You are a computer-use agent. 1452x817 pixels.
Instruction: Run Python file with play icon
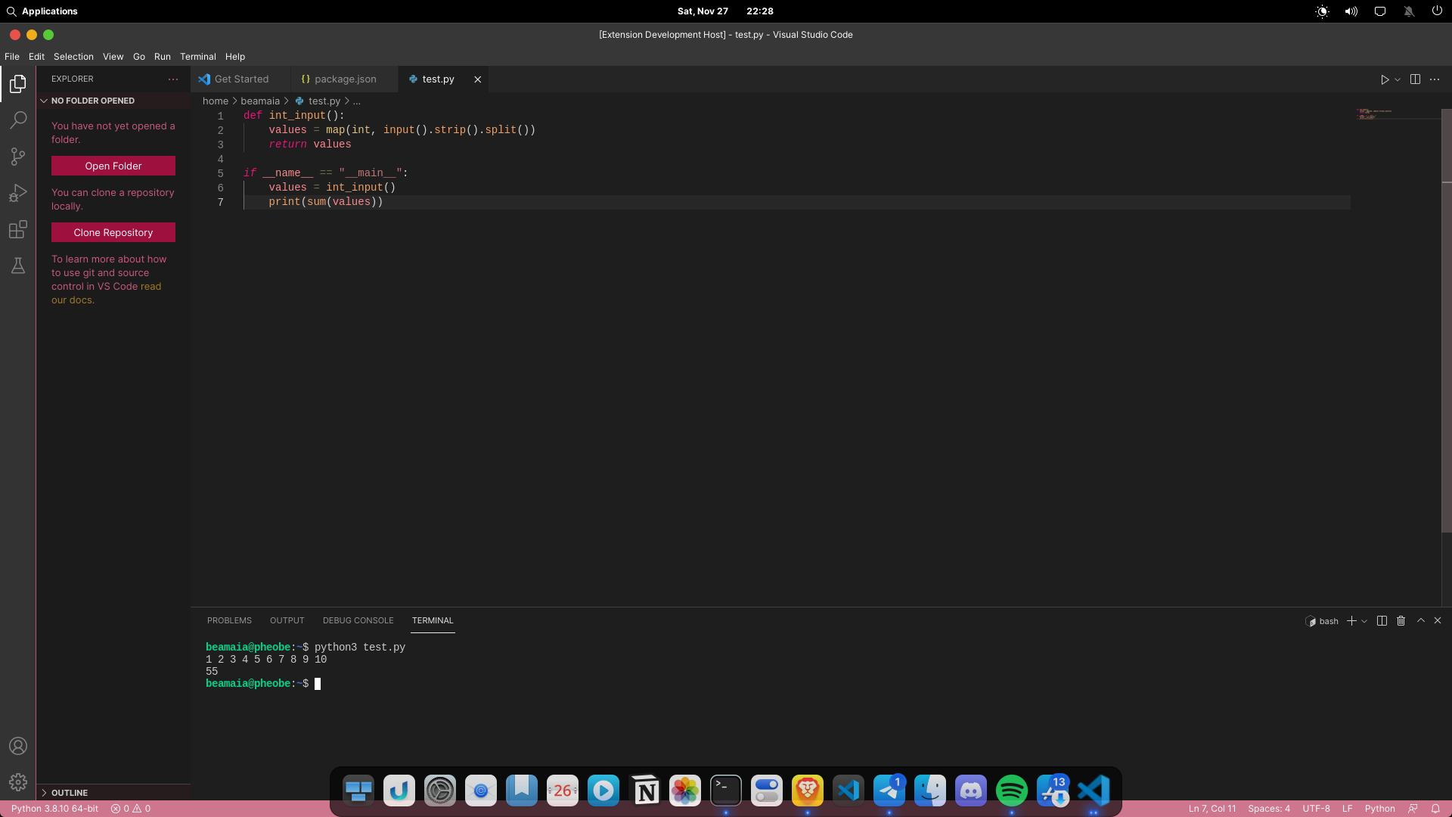point(1384,79)
